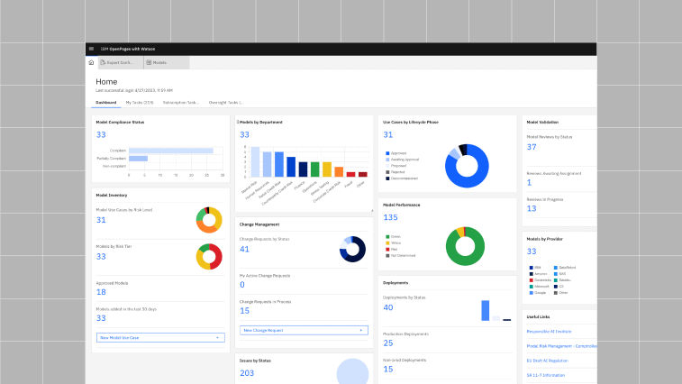
Task: Select the Dashboard tab
Action: click(x=105, y=103)
